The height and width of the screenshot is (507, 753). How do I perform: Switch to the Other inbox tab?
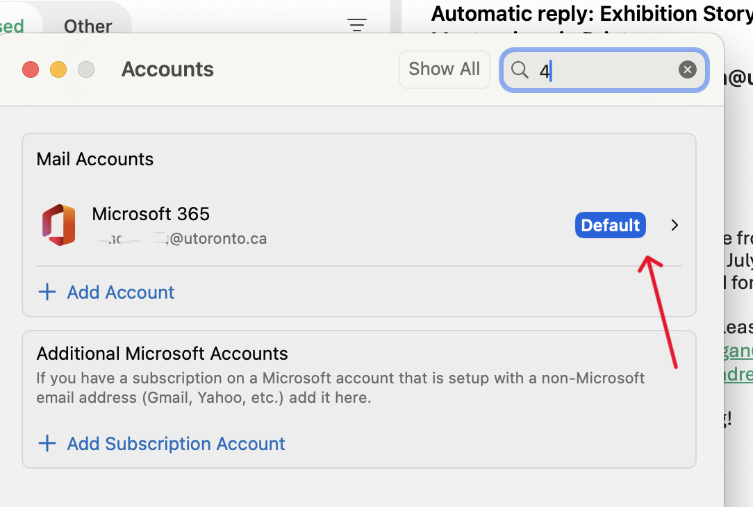click(88, 26)
